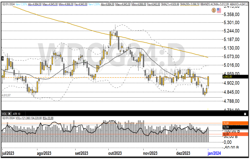Close the VOL indicator tab
The height and width of the screenshot is (159, 250).
click(x=9, y=114)
